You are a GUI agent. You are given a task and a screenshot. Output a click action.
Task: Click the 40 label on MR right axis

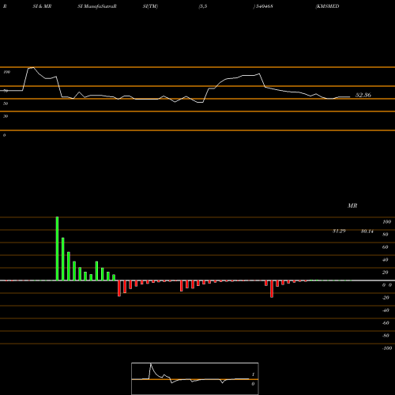386,260
